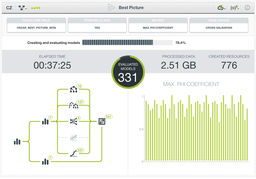Viewport: 256px width, 179px height.
Task: Select the ensemble models icon
Action: pyautogui.click(x=73, y=105)
